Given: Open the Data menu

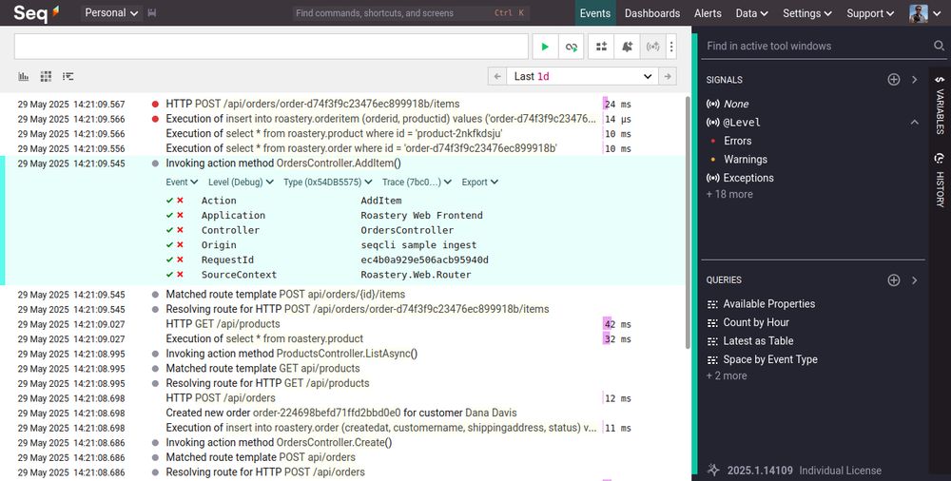Looking at the screenshot, I should pyautogui.click(x=751, y=12).
